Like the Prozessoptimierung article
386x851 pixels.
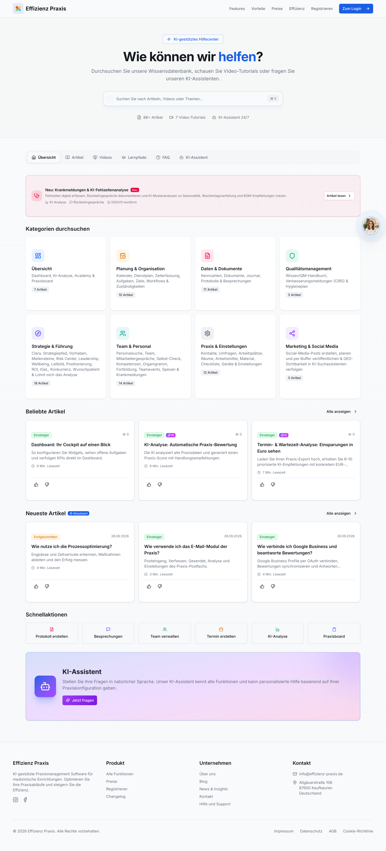[x=36, y=586]
